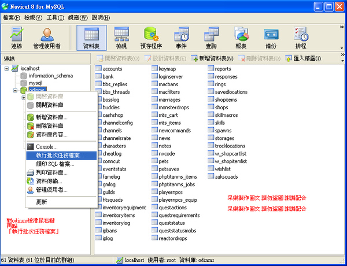Viewport: 347px width, 266px height.
Task: Choose Console... from context menu
Action: (61, 147)
